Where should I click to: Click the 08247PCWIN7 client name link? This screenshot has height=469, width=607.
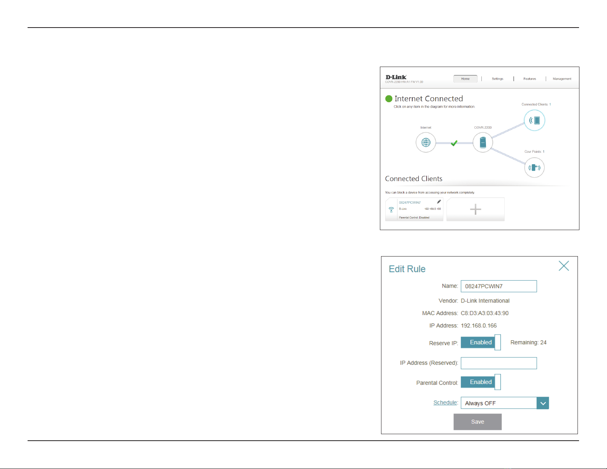[x=410, y=203]
